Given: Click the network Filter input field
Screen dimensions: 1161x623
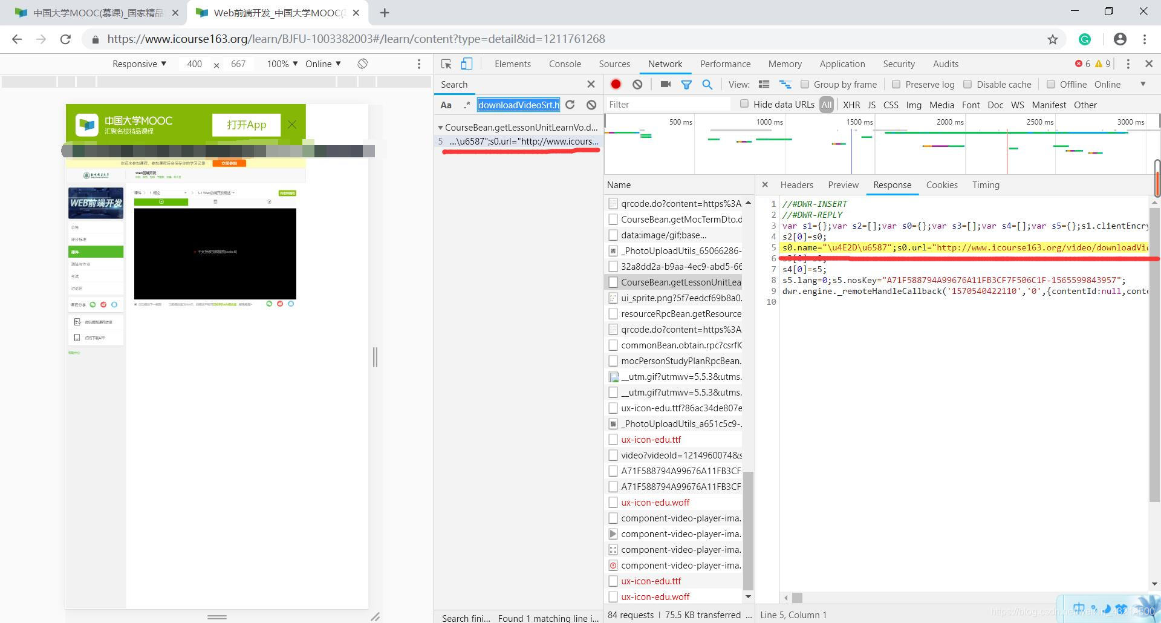Looking at the screenshot, I should (x=668, y=105).
